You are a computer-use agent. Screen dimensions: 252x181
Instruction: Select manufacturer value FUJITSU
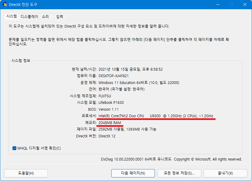105,96
